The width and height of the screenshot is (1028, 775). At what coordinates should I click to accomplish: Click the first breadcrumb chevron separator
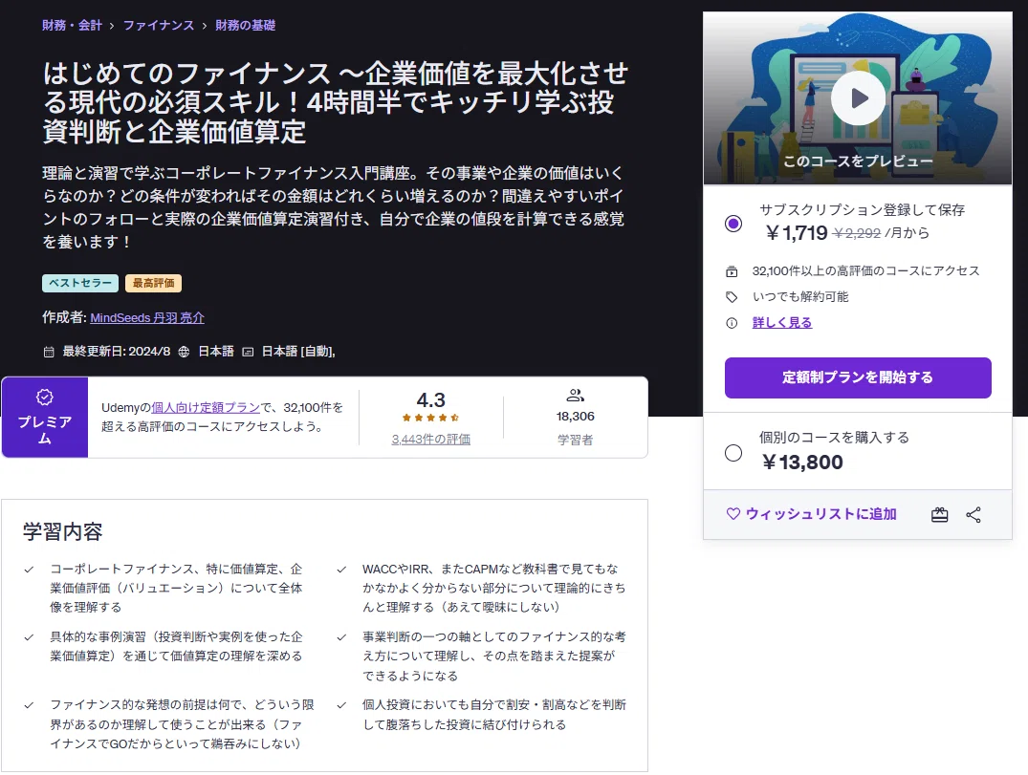click(x=112, y=26)
